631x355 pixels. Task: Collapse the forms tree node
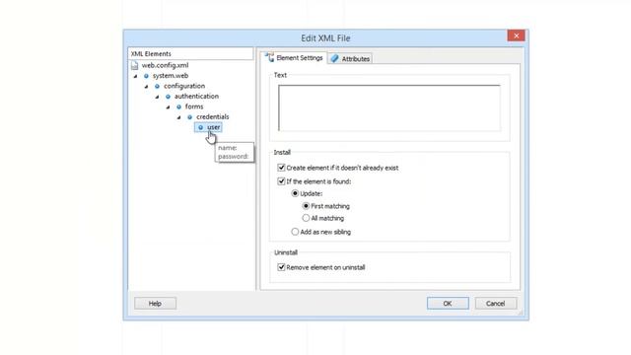point(169,107)
